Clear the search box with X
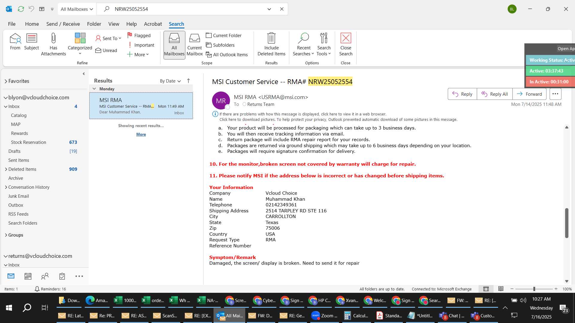Viewport: 575px width, 323px height. tap(282, 9)
